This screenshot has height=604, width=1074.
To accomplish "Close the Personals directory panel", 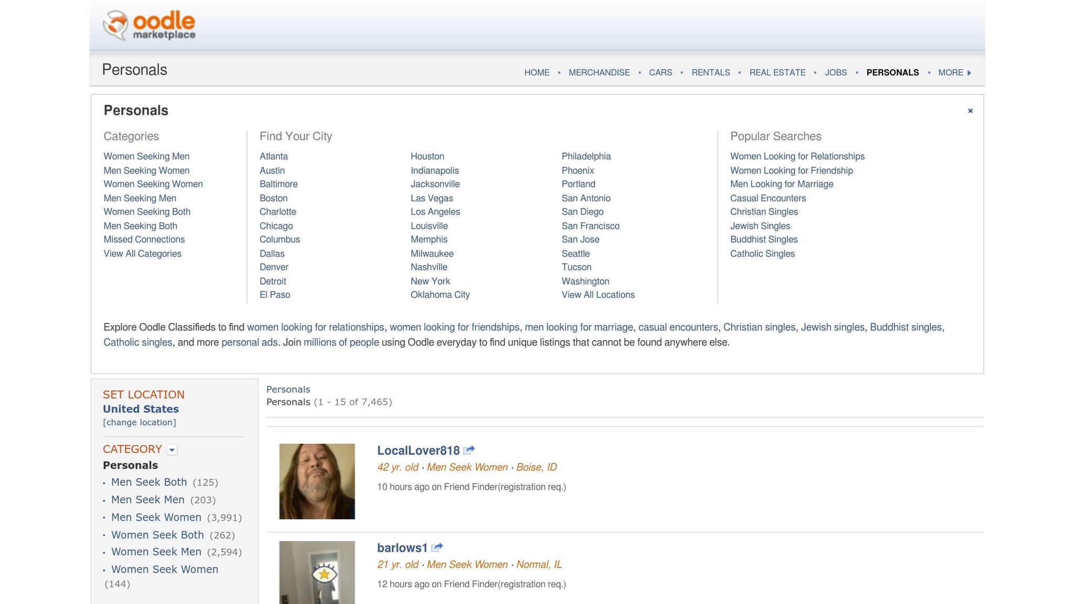I will tap(970, 111).
